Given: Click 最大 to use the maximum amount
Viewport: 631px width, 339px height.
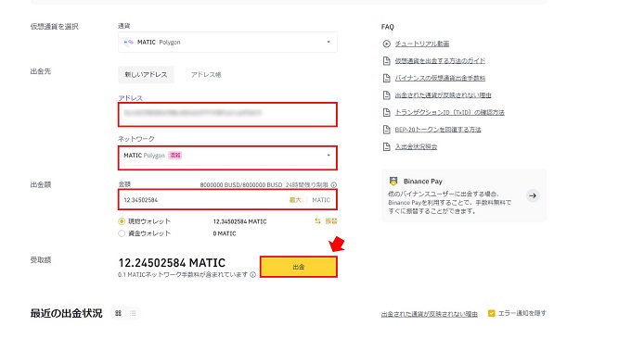Looking at the screenshot, I should point(295,200).
